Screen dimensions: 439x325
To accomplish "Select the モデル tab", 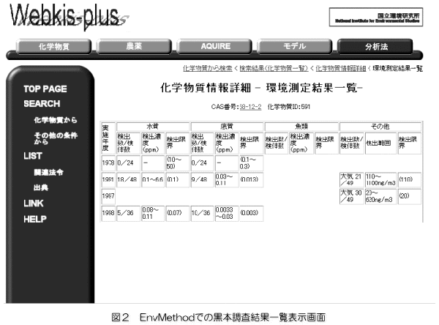I will (295, 47).
